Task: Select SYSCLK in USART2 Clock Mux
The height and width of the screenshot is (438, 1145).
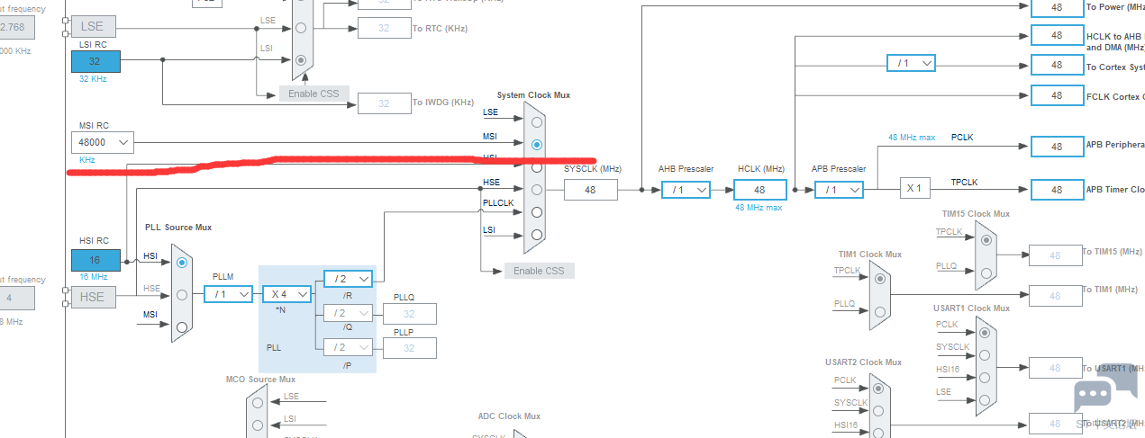Action: coord(879,410)
